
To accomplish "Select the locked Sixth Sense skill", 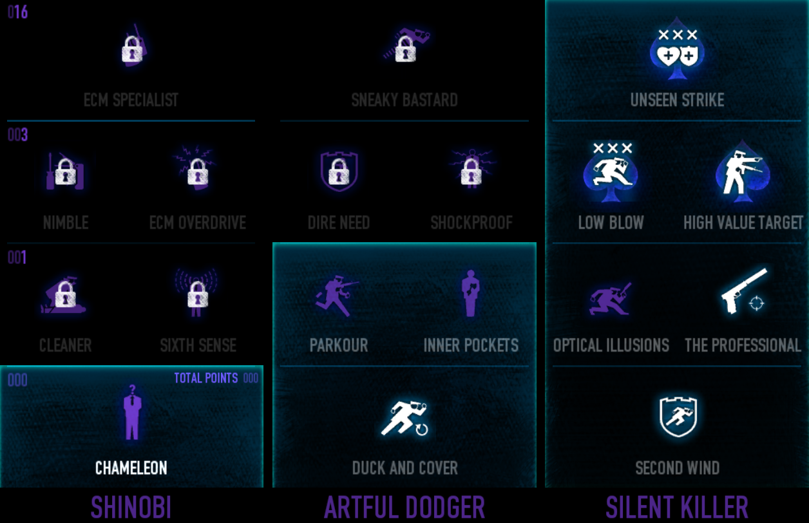I will click(197, 292).
